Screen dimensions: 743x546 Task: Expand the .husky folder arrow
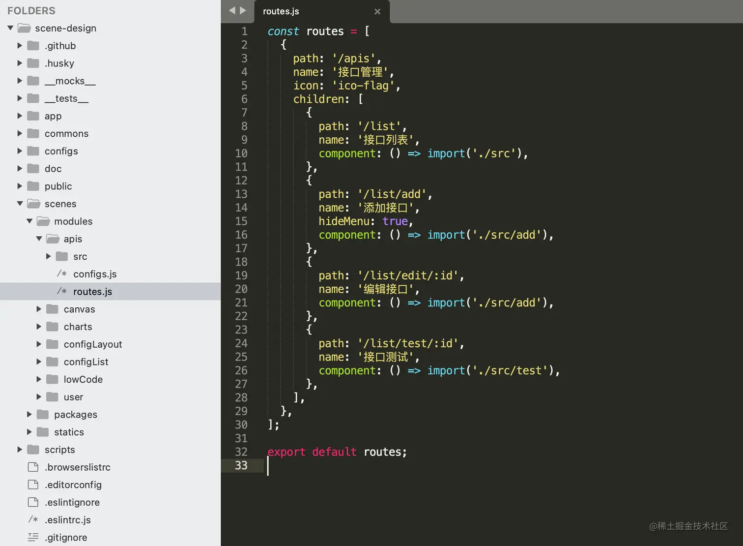[20, 63]
